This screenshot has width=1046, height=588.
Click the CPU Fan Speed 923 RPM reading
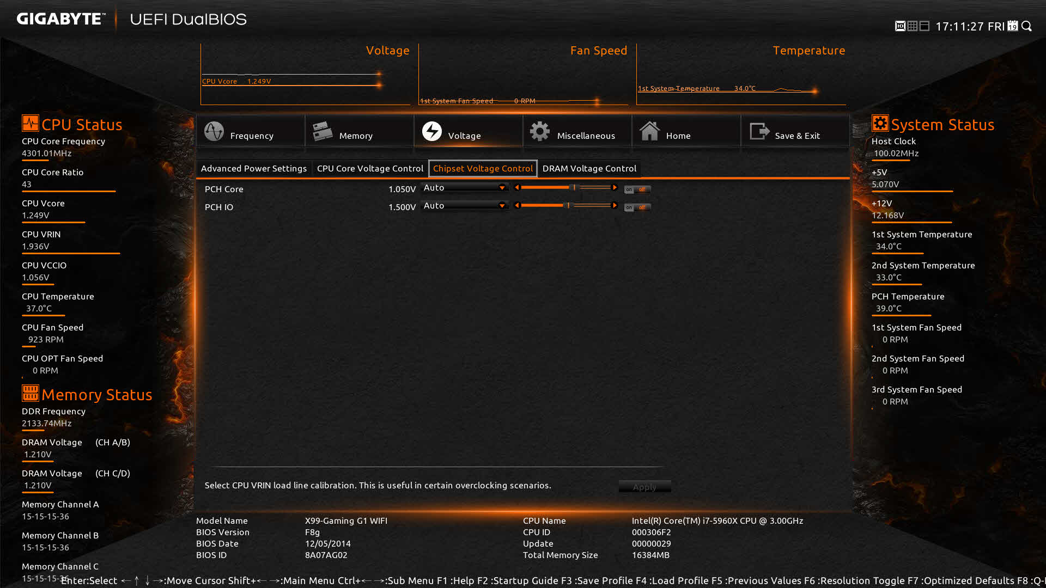[x=46, y=340]
